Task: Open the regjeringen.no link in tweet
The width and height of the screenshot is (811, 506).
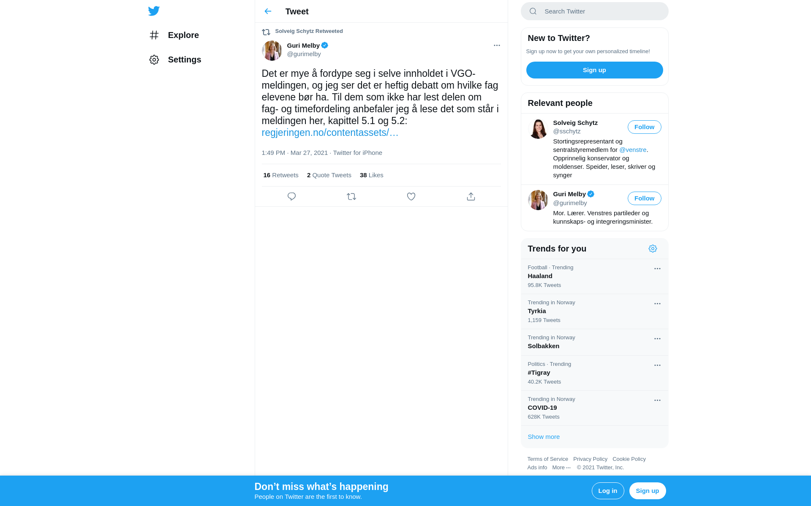Action: [330, 133]
